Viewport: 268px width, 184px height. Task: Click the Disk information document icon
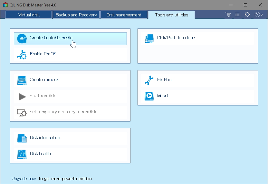[x=22, y=138]
